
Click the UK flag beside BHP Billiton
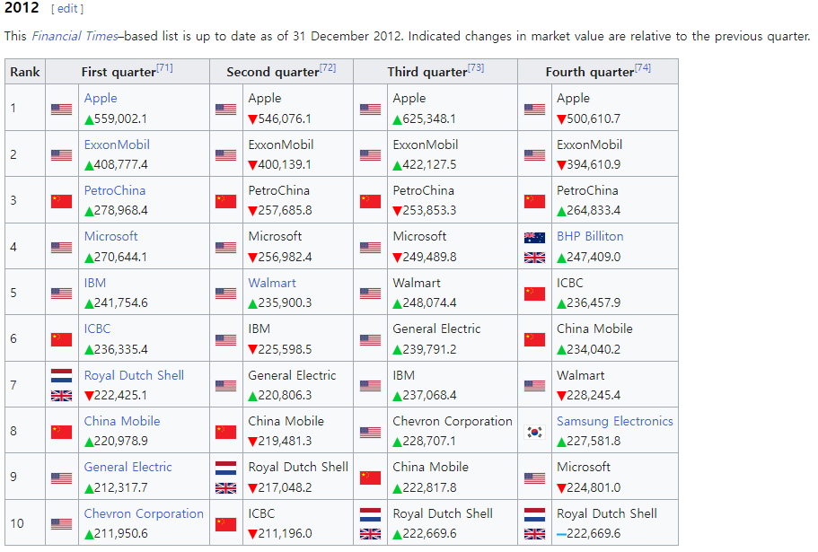click(535, 258)
